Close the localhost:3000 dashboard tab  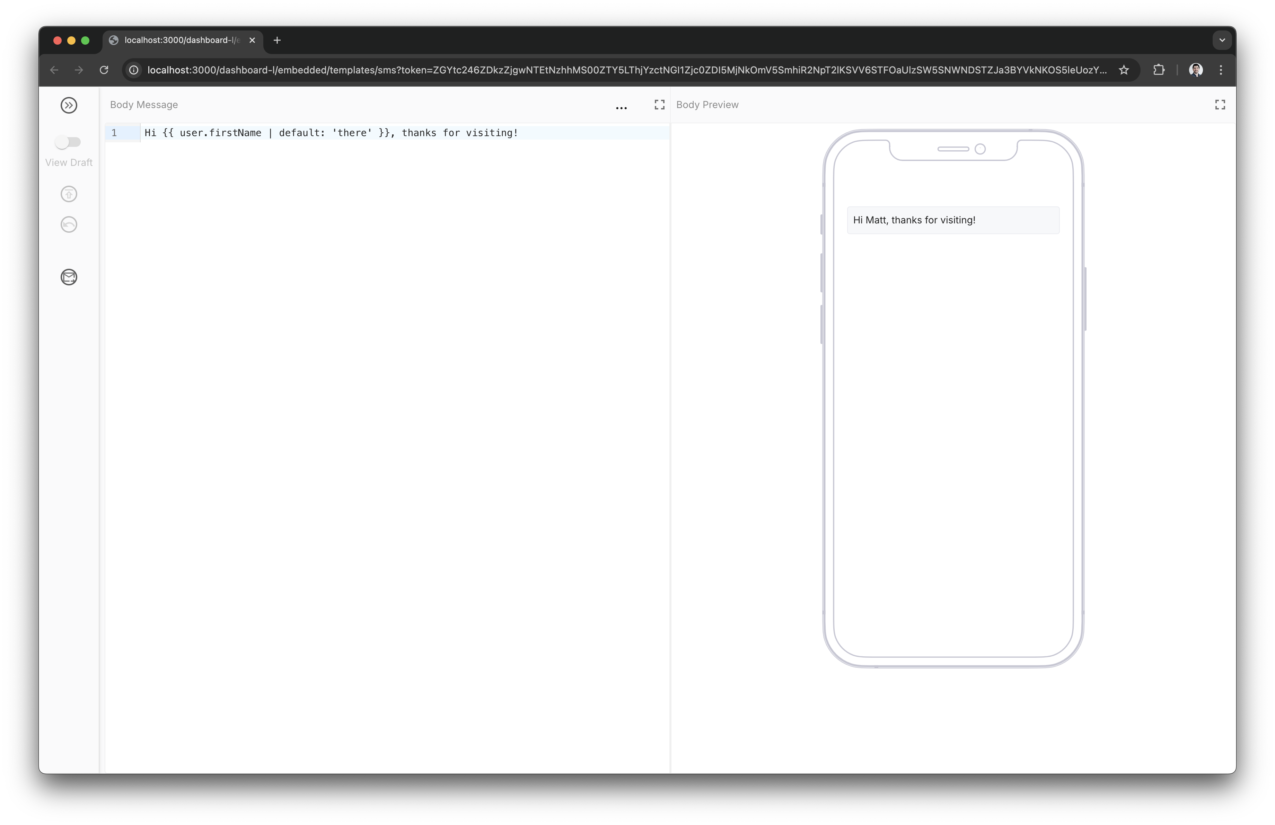click(x=252, y=40)
